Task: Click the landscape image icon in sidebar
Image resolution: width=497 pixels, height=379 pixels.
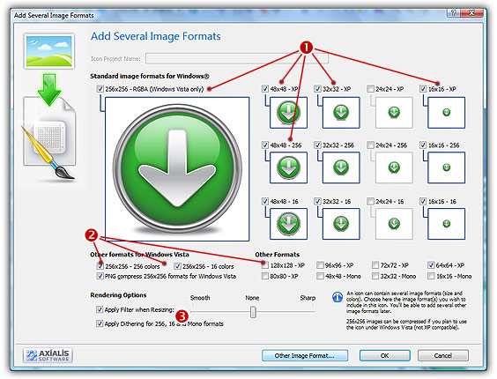Action: (x=49, y=51)
